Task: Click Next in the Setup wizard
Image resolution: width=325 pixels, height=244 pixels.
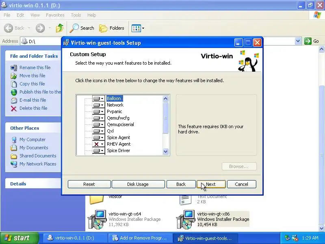Action: pyautogui.click(x=211, y=184)
